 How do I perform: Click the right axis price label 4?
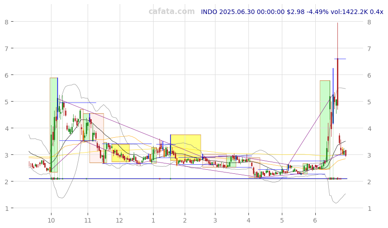point(369,129)
